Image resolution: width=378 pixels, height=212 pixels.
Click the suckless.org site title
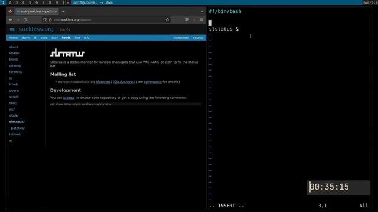36,29
